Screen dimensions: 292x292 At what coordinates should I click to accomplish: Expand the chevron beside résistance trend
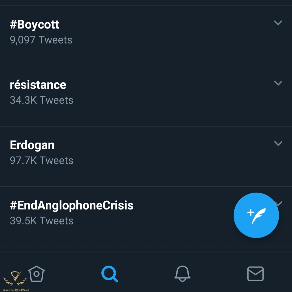click(x=278, y=83)
